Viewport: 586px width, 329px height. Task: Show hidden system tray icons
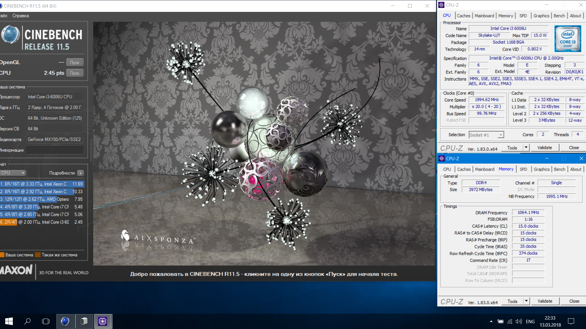pyautogui.click(x=491, y=321)
